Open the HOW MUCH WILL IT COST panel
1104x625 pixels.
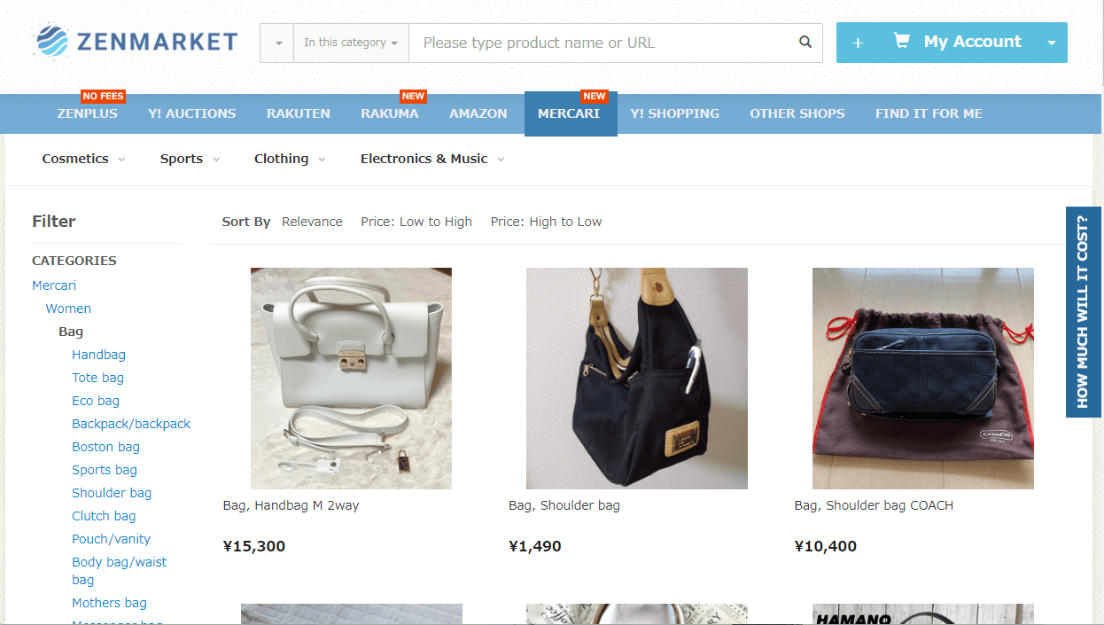[1082, 312]
